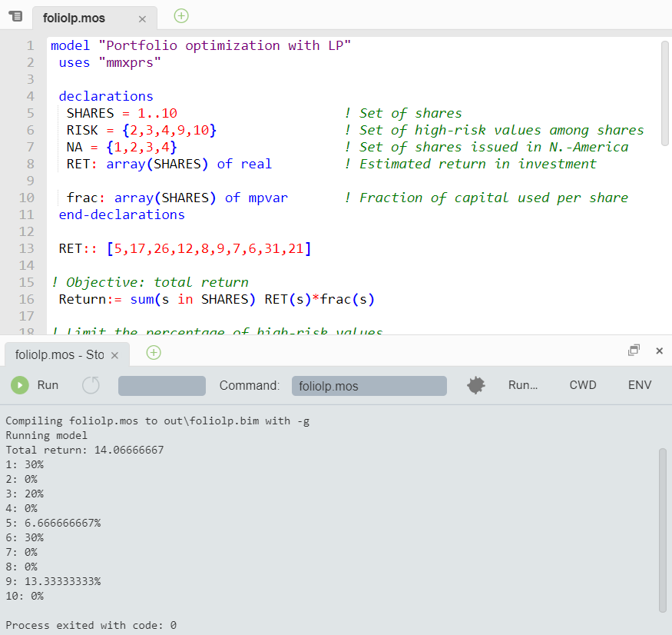Pop out the console panel

634,350
